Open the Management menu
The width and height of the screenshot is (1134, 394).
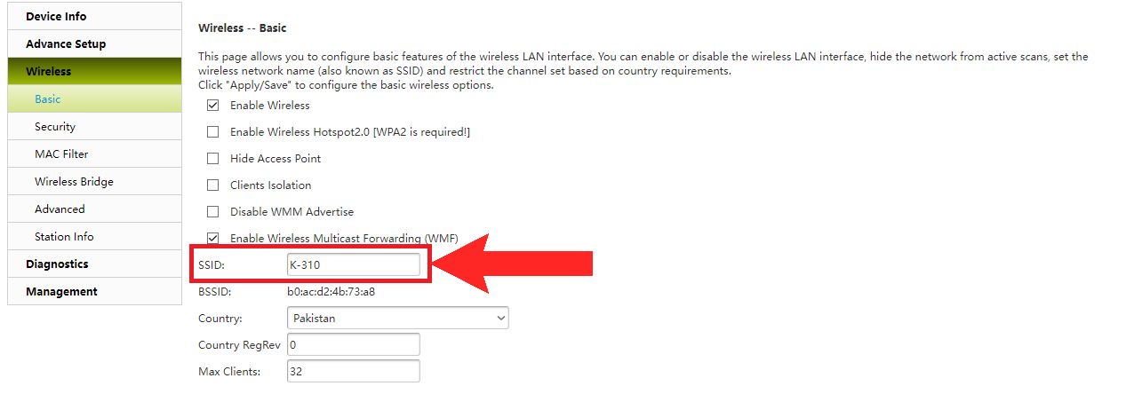(61, 292)
